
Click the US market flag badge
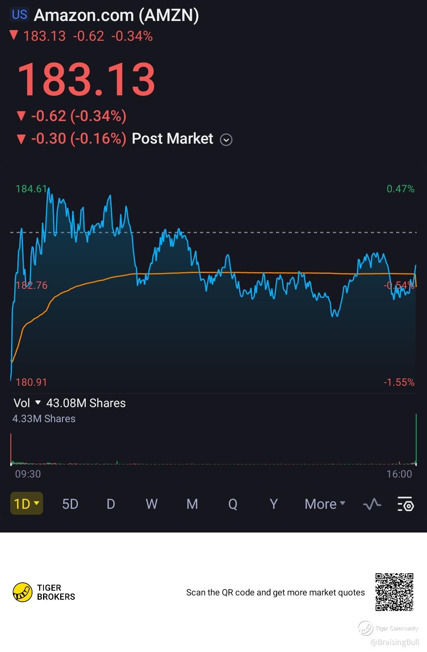pos(19,15)
